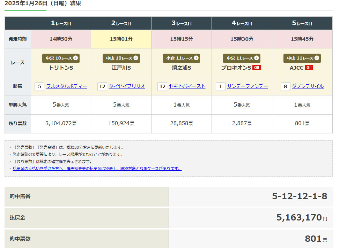The height and width of the screenshot is (248, 340).
Task: Click horse number box 8 beside ダノンデサイル
Action: pos(286,86)
